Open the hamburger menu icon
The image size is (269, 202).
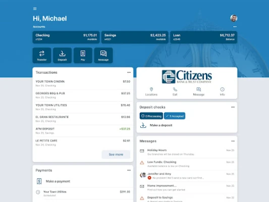[x=35, y=9]
